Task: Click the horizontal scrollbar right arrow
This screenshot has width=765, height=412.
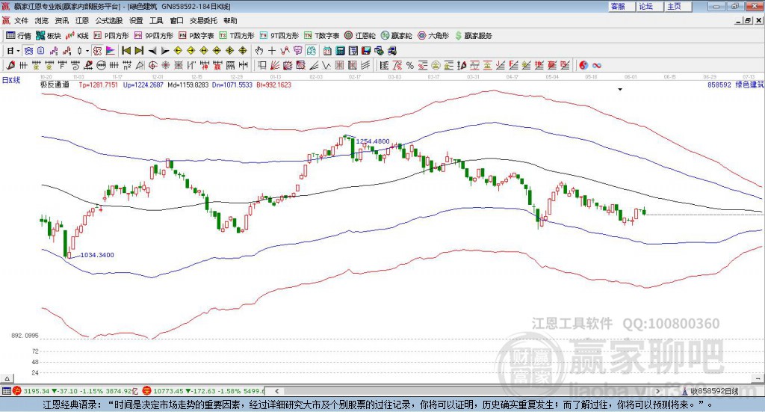Action: click(657, 391)
